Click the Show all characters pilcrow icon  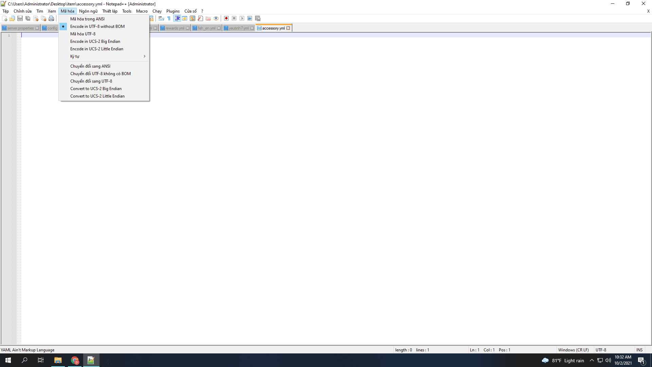coord(169,18)
